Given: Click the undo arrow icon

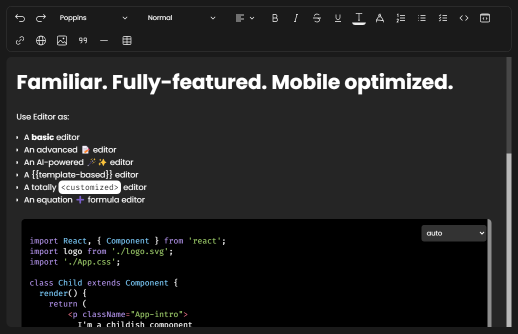Looking at the screenshot, I should pos(20,18).
